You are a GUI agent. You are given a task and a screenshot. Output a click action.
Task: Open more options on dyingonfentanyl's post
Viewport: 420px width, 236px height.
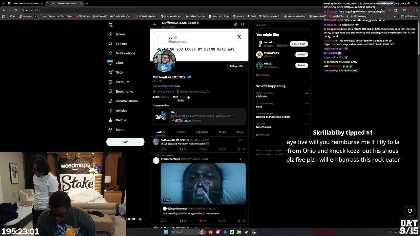[244, 159]
